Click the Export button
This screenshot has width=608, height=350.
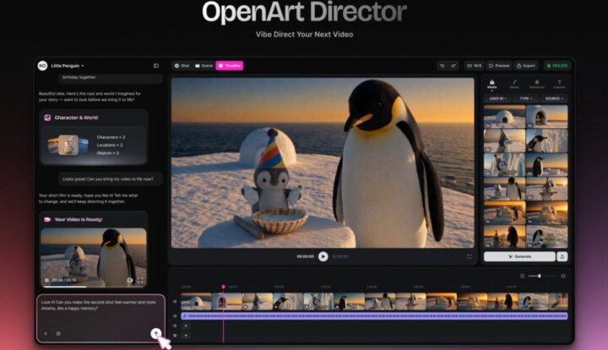[x=526, y=66]
